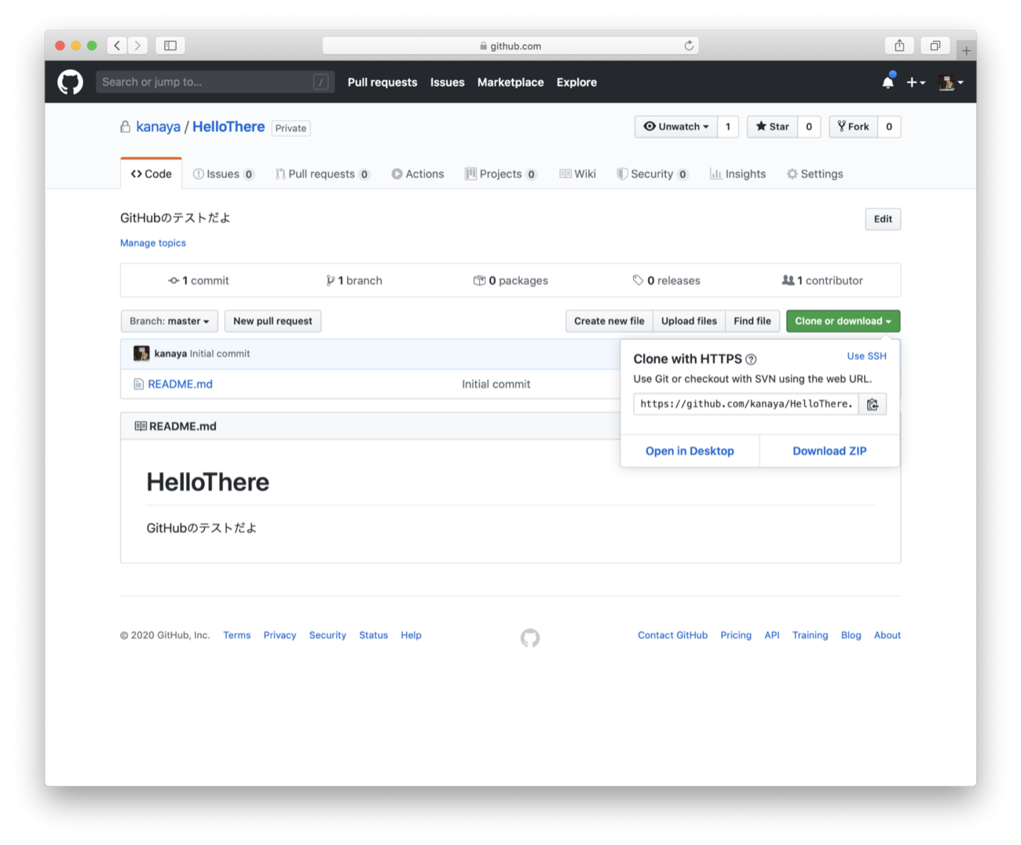View the 1 branch list
The height and width of the screenshot is (845, 1021).
354,280
